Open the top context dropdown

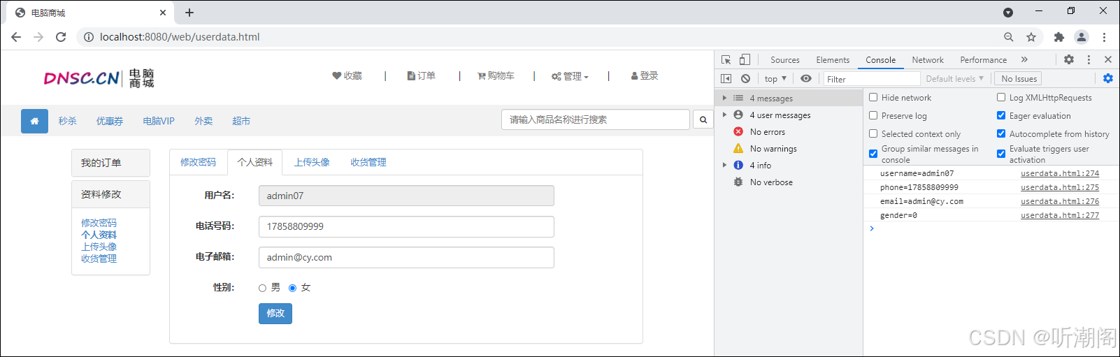775,79
